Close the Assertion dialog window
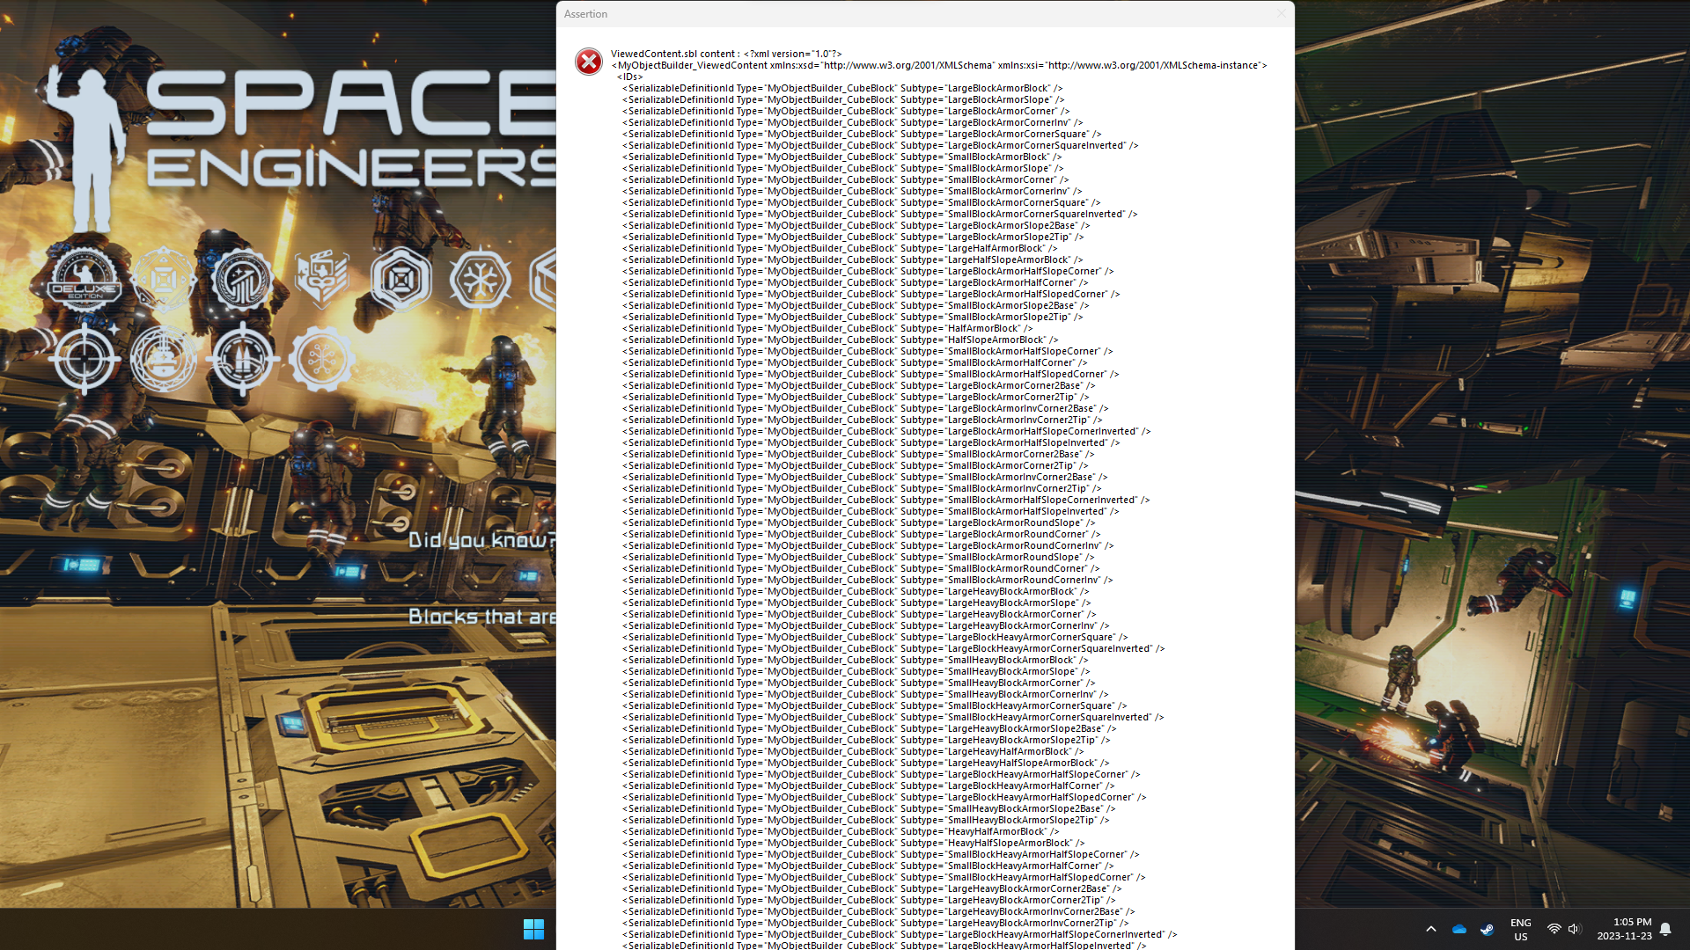 pos(1281,13)
